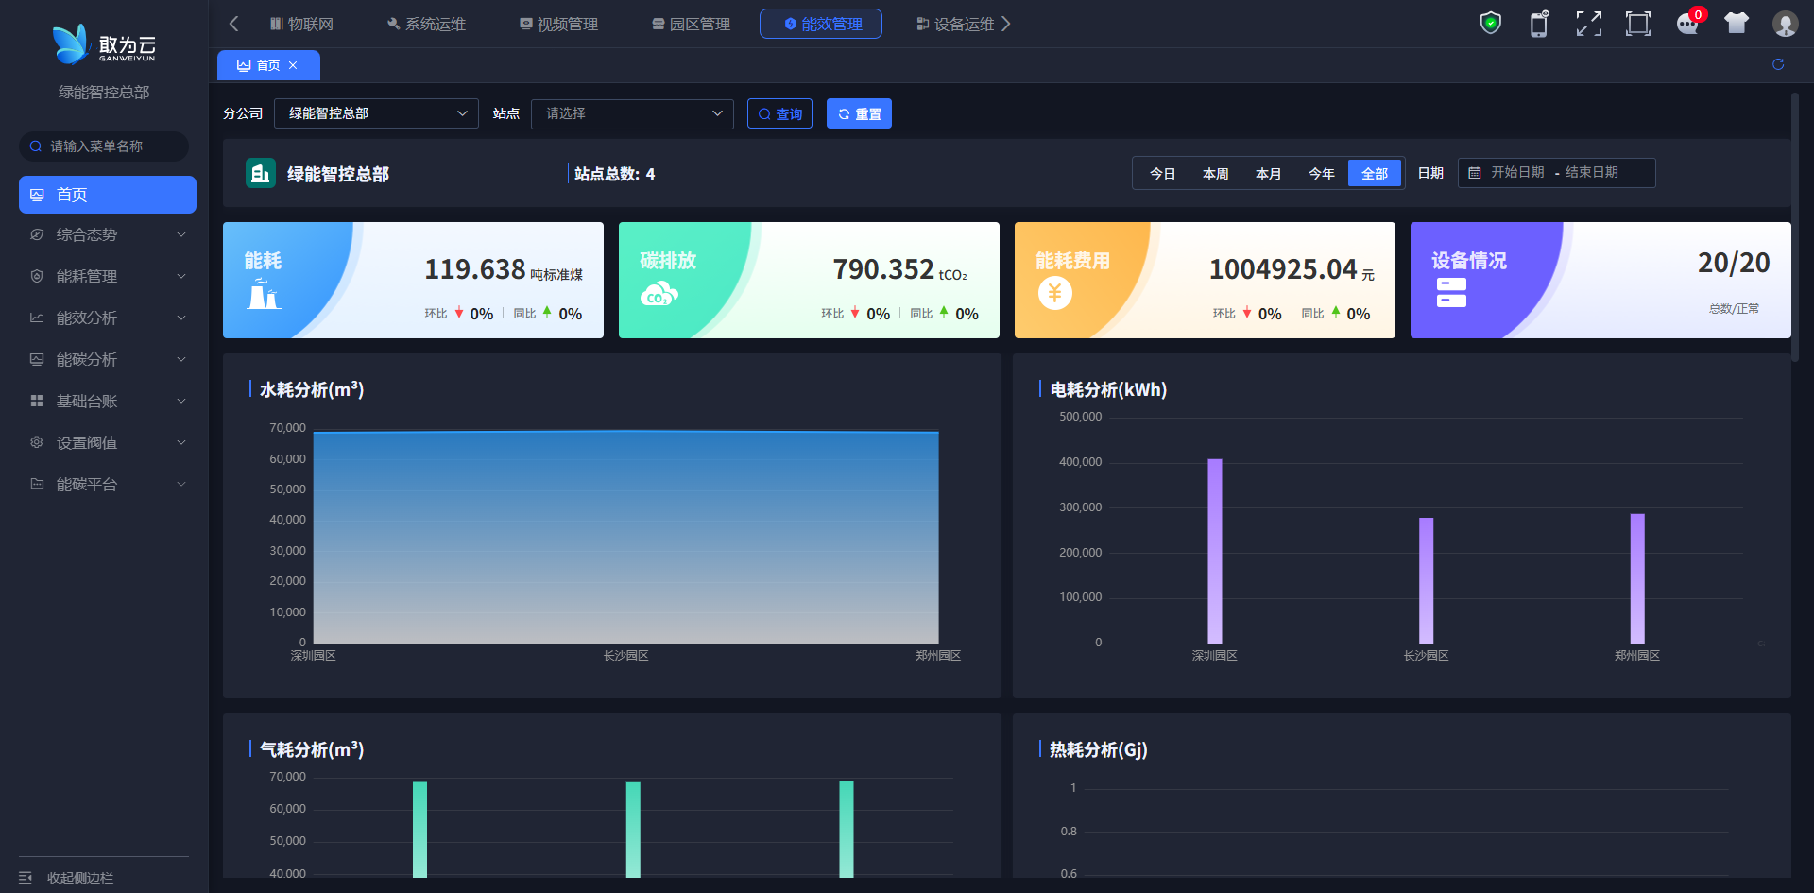The height and width of the screenshot is (893, 1814).
Task: Open the 站点 请选择 dropdown
Action: pos(632,113)
